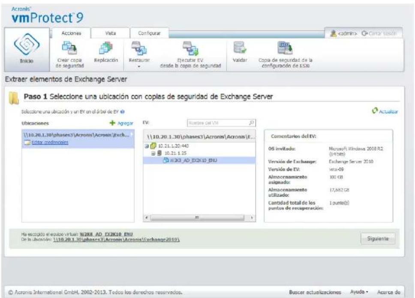415x298 pixels.
Task: Open Buscar actualizaciones in the footer
Action: click(315, 292)
